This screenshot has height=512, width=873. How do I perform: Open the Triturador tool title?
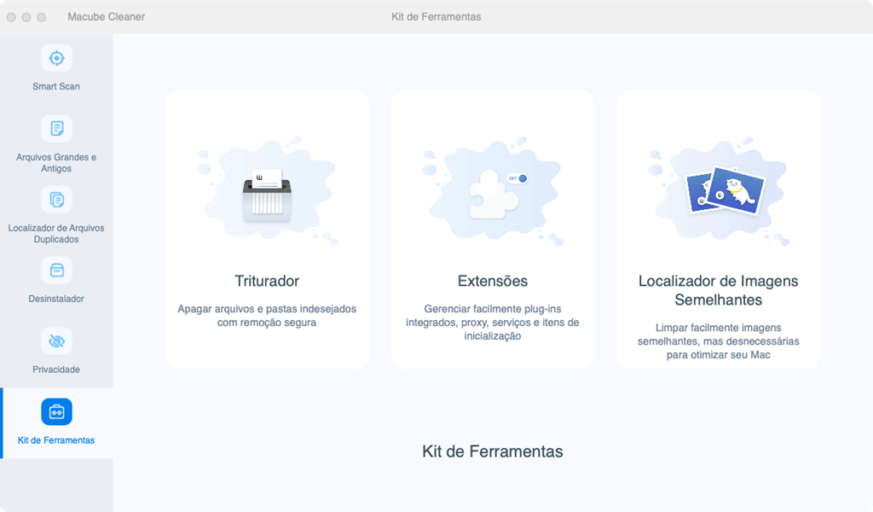click(x=267, y=281)
